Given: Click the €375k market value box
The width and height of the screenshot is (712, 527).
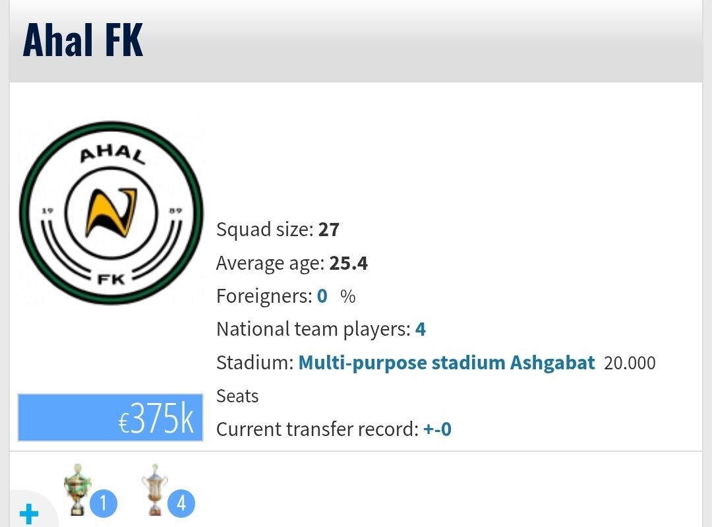Looking at the screenshot, I should (x=110, y=418).
